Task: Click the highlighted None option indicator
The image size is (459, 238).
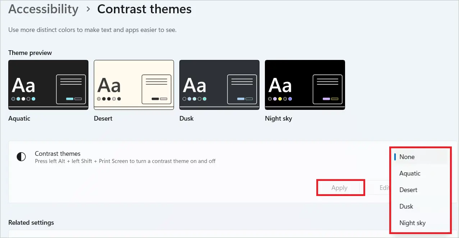Action: [x=395, y=157]
